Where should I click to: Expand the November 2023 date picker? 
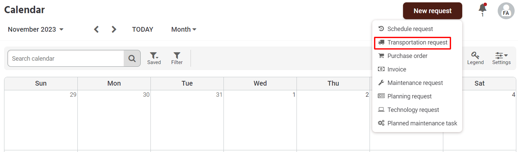pos(36,29)
